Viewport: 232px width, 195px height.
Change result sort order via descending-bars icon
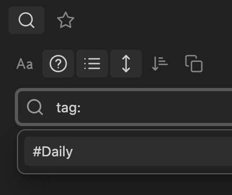coord(160,64)
